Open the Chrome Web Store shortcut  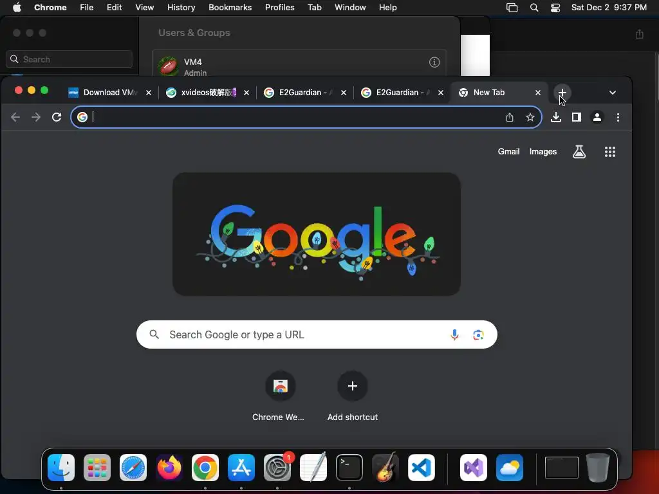tap(281, 386)
